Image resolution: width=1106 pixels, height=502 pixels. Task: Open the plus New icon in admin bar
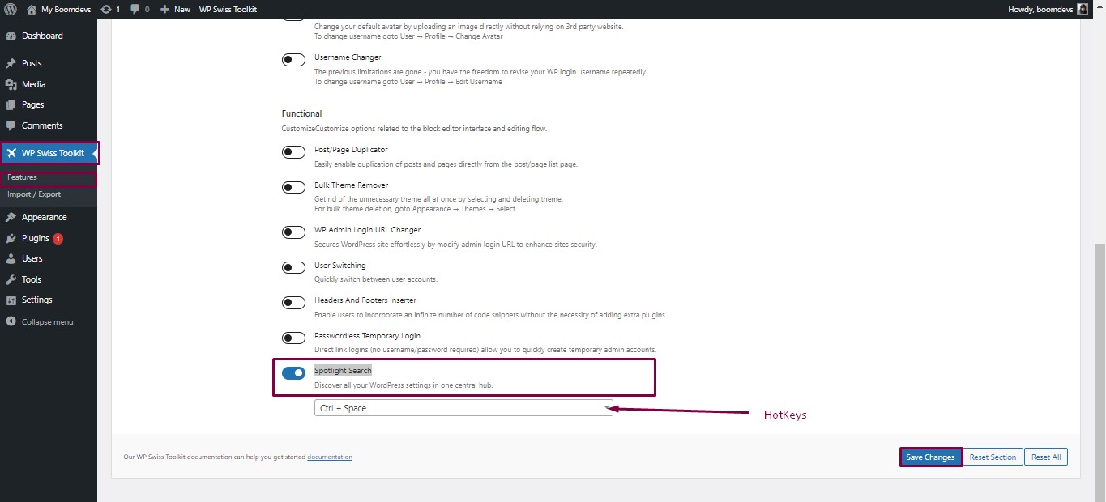click(164, 9)
